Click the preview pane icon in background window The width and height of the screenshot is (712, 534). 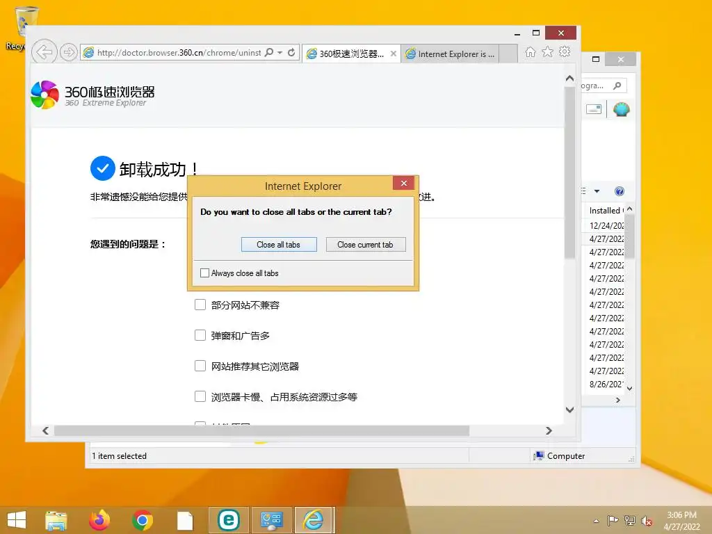click(x=594, y=109)
